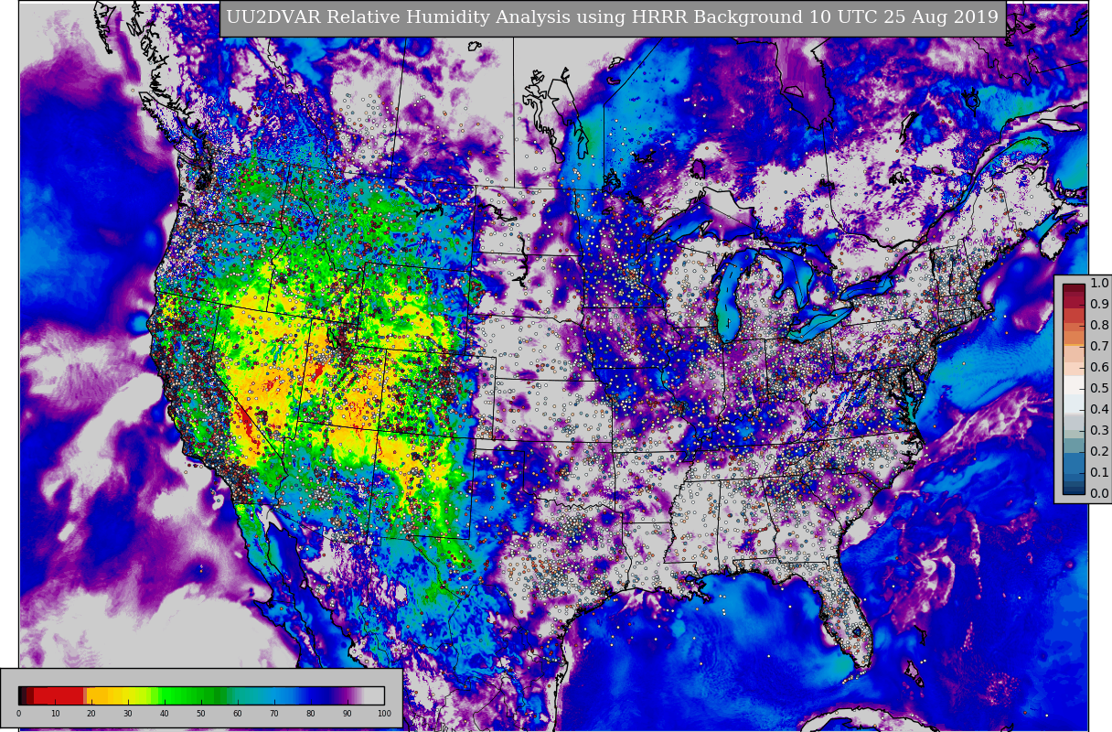This screenshot has width=1112, height=732.
Task: Click the 0.7 label on the right colorbar
Action: point(1099,347)
